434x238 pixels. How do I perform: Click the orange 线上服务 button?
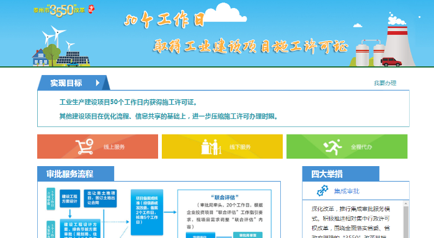click(98, 147)
